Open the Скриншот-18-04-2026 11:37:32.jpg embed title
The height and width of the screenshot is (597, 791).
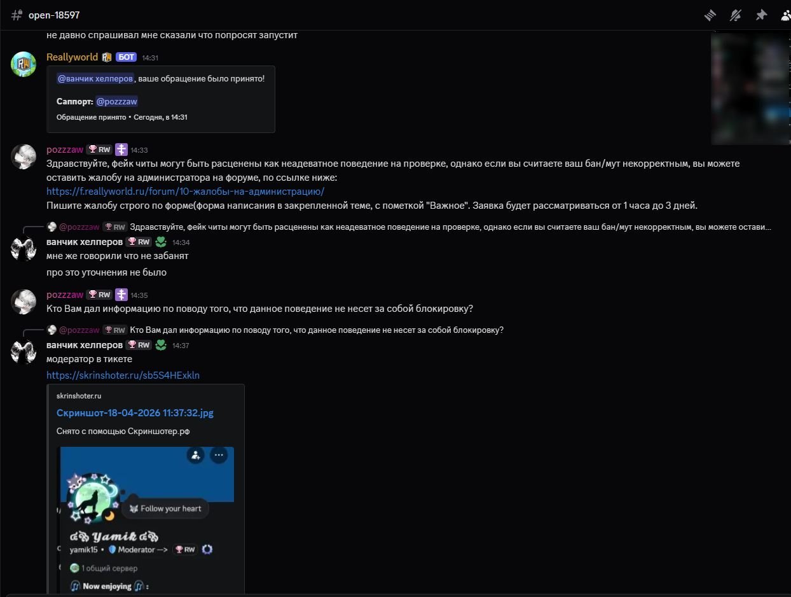tap(135, 413)
